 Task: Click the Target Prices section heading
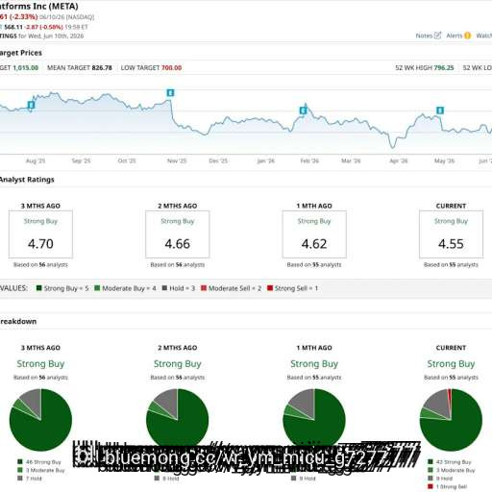click(x=21, y=53)
